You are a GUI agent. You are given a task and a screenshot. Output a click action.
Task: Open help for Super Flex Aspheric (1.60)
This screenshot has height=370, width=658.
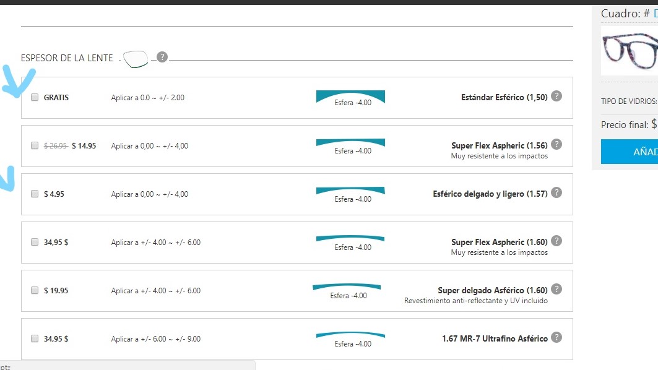[x=556, y=241]
